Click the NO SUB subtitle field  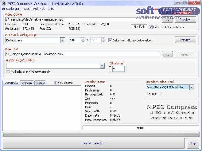click(x=139, y=27)
